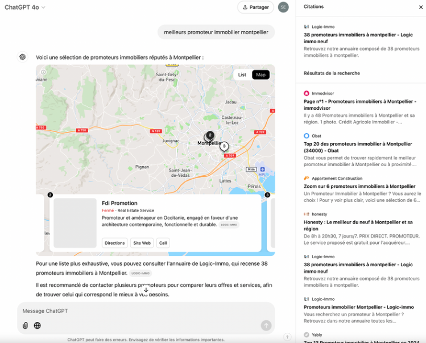This screenshot has width=426, height=343.
Task: Click the paperclip attach file icon
Action: [x=25, y=325]
